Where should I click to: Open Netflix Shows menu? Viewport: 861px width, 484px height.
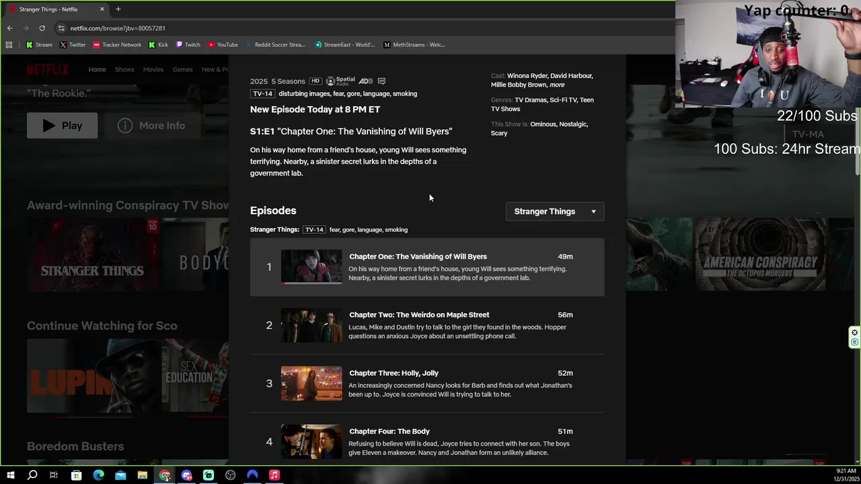tap(124, 69)
